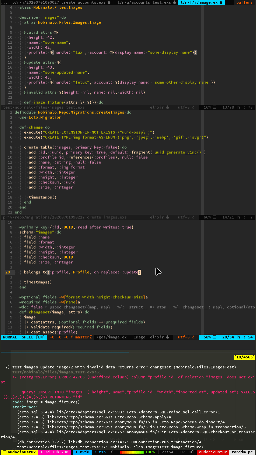The width and height of the screenshot is (256, 455).
Task: Click the test/nobinalo/files/images_test.exs:61 path
Action: (57, 372)
